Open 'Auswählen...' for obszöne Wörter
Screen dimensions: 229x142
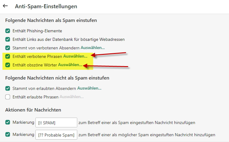tap(70, 65)
